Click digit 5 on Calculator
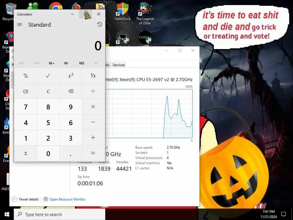The image size is (293, 220). tap(48, 122)
